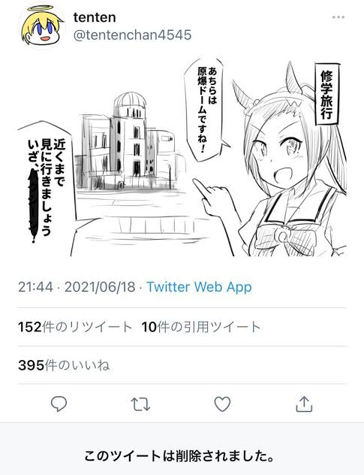This screenshot has width=364, height=475.
Task: Tap the 原爆ドーム speech bubble in image
Action: pyautogui.click(x=207, y=110)
